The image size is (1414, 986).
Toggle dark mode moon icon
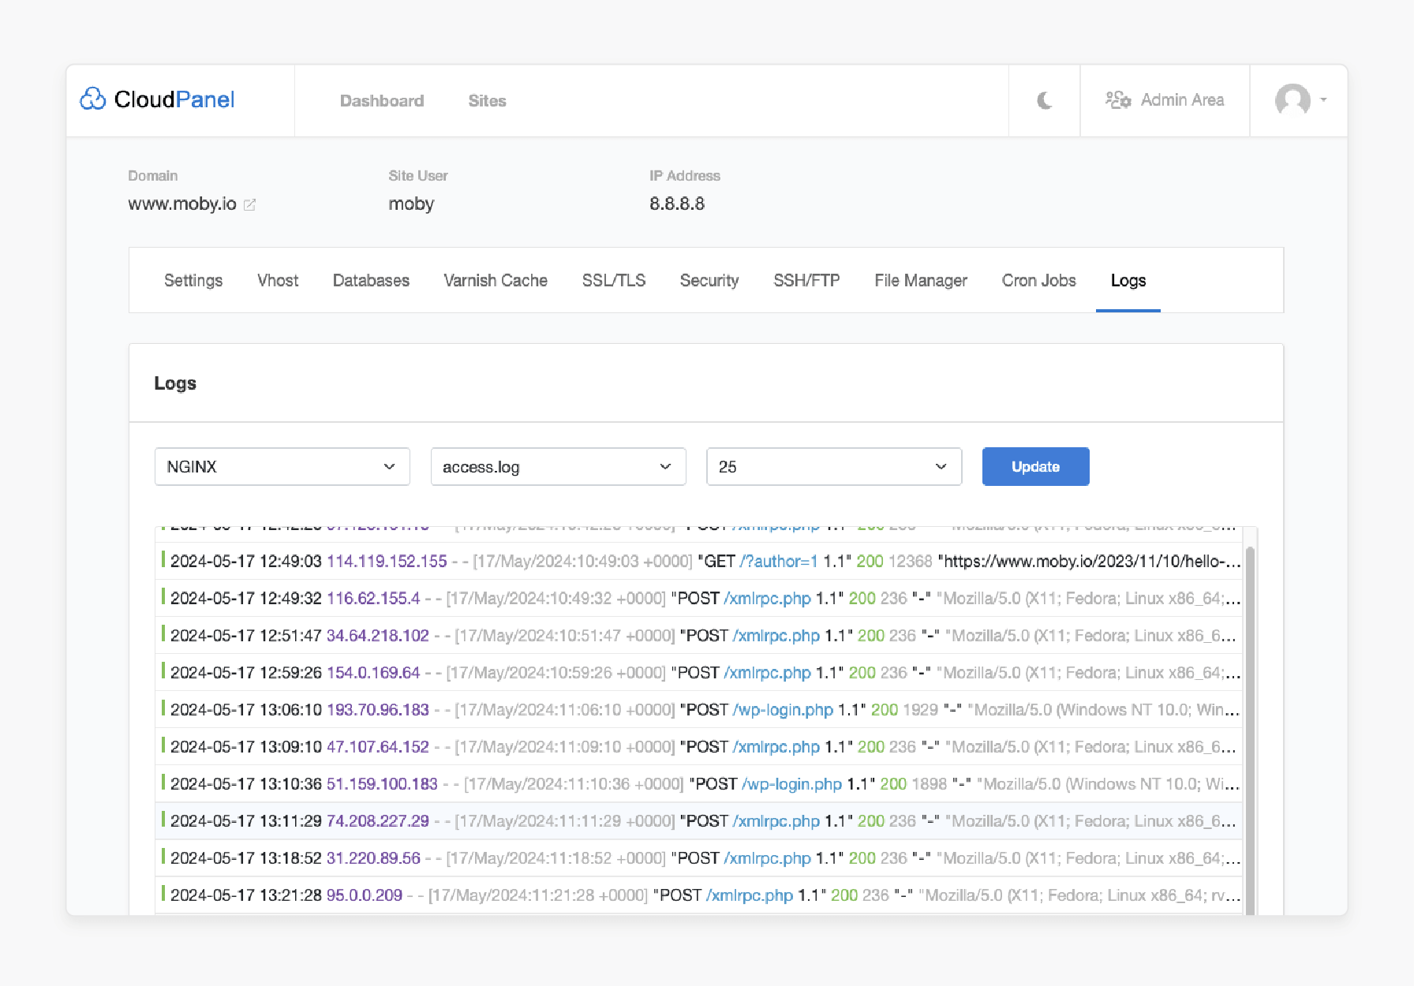[1044, 100]
